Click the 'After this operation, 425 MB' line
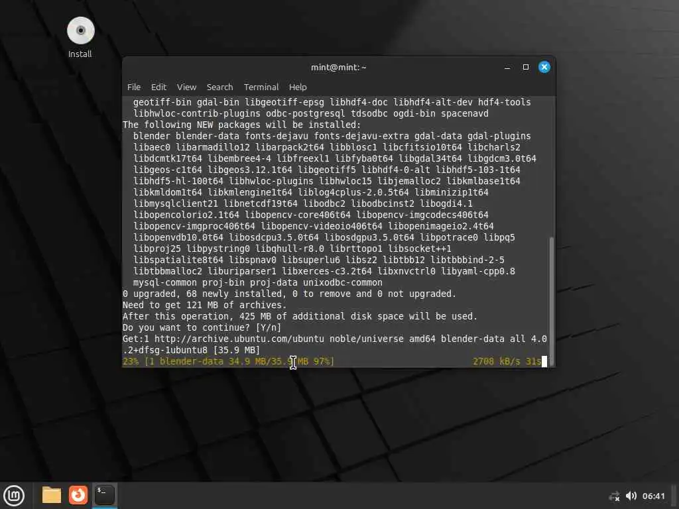 (300, 316)
